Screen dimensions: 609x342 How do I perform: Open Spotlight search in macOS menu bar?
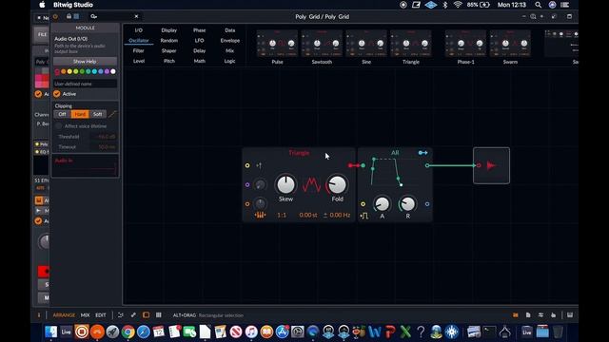click(538, 5)
